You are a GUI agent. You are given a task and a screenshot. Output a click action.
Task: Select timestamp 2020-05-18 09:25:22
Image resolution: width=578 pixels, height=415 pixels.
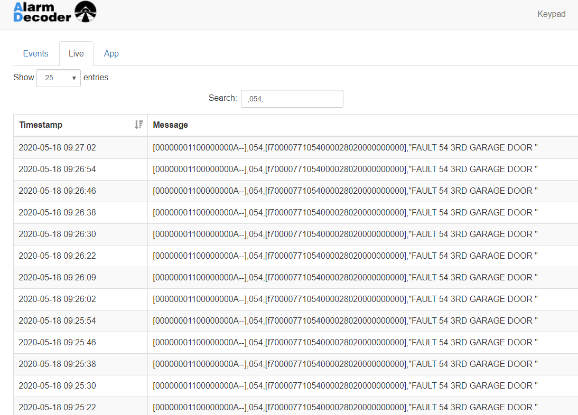point(57,407)
